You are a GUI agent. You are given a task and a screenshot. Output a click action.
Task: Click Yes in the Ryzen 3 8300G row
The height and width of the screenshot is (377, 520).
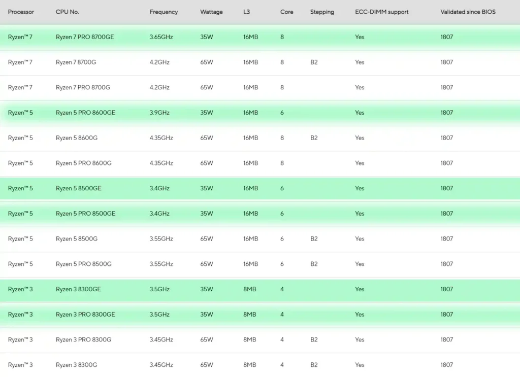[x=360, y=364]
